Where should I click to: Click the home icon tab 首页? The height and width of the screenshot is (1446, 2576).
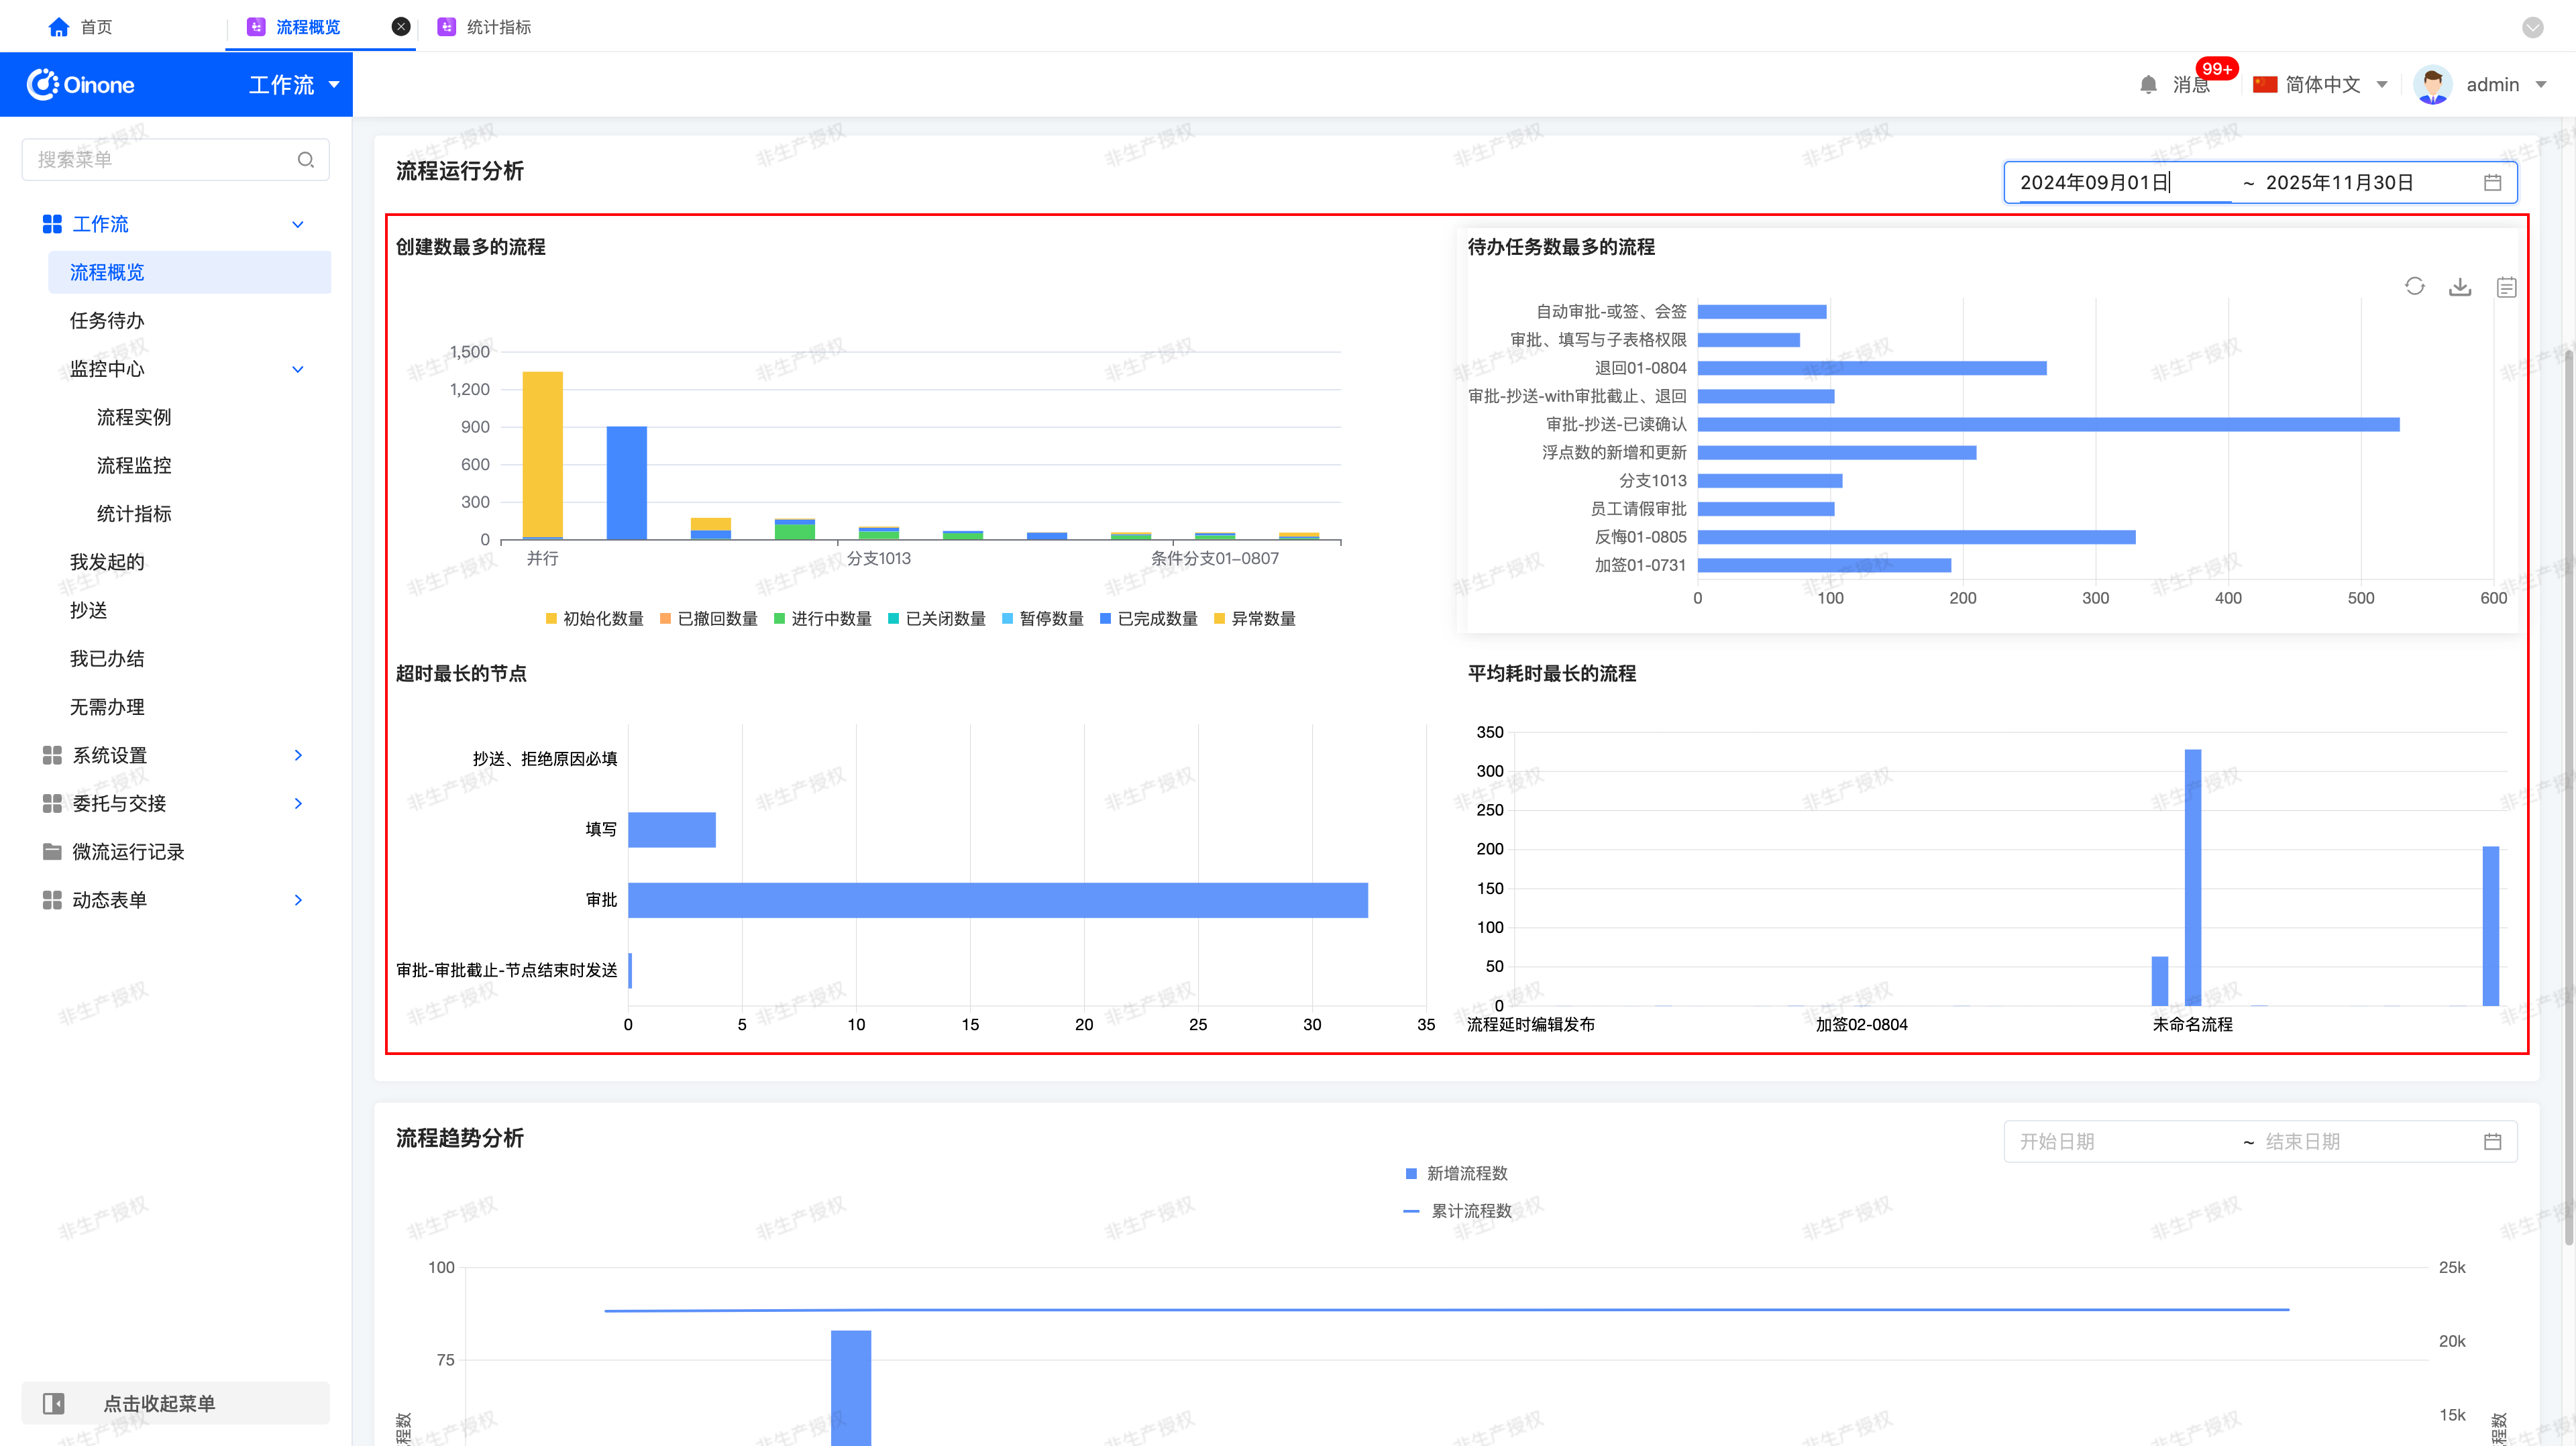coord(80,27)
